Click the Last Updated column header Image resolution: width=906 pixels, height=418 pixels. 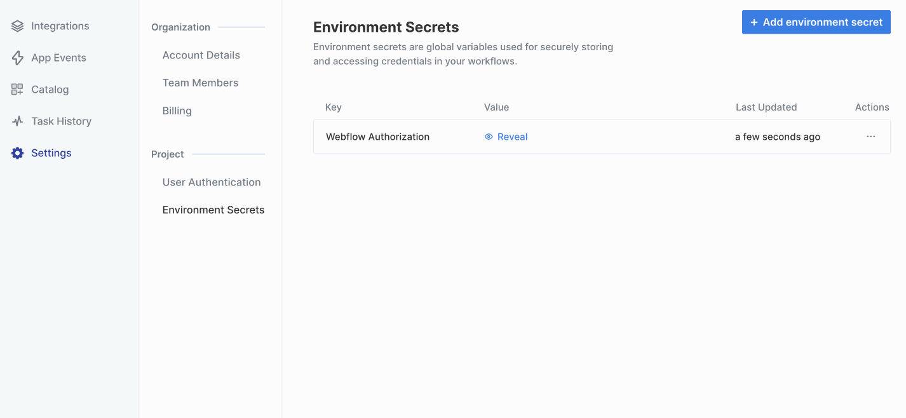pyautogui.click(x=766, y=107)
